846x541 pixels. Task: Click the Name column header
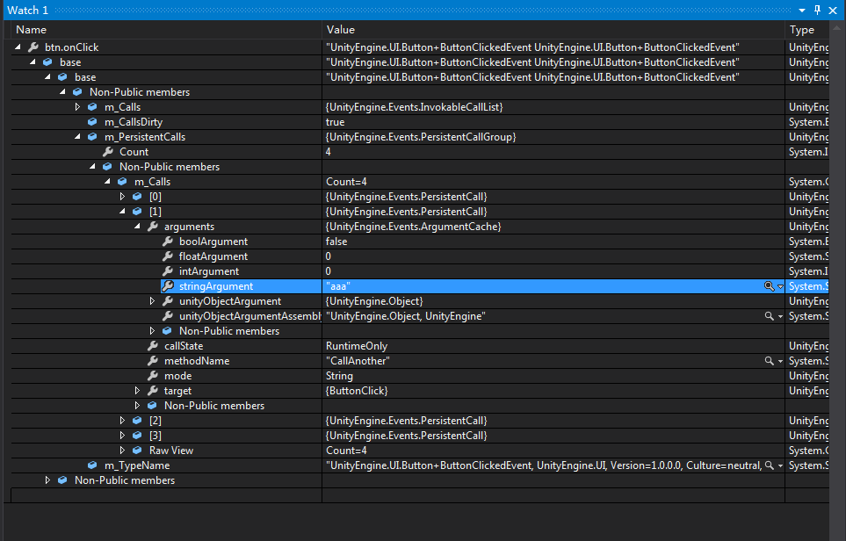point(167,30)
